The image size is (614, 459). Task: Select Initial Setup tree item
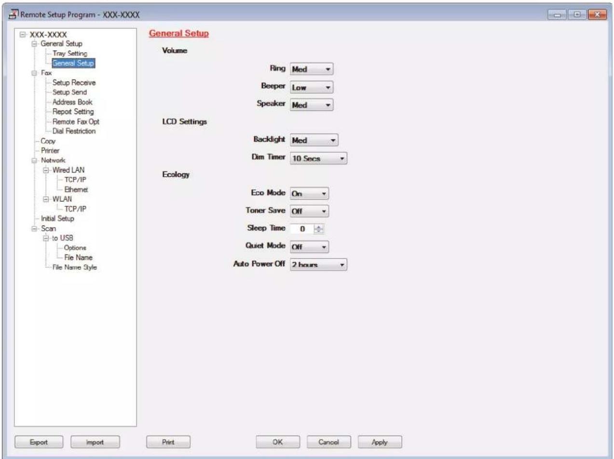[x=57, y=218]
